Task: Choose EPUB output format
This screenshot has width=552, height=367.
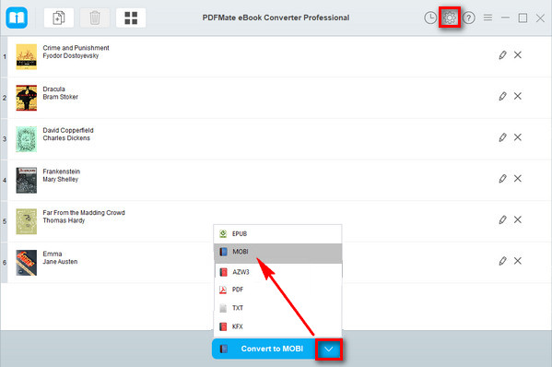Action: coord(277,234)
